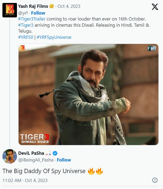Viewport: 163px width, 189px height.
Task: Open the #Tiger3 hashtag link
Action: tap(26, 25)
